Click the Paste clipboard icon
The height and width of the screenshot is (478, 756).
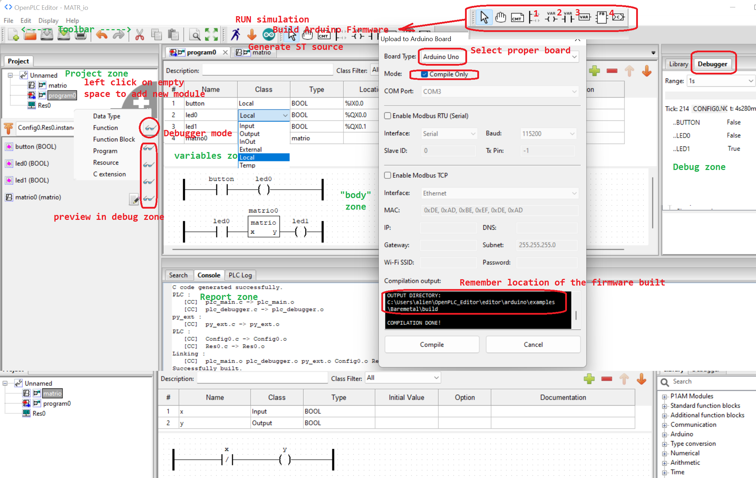pyautogui.click(x=173, y=34)
